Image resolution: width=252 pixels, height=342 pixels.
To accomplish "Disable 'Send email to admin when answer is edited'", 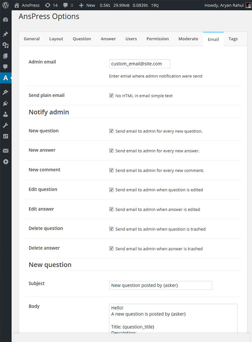I will coord(111,209).
